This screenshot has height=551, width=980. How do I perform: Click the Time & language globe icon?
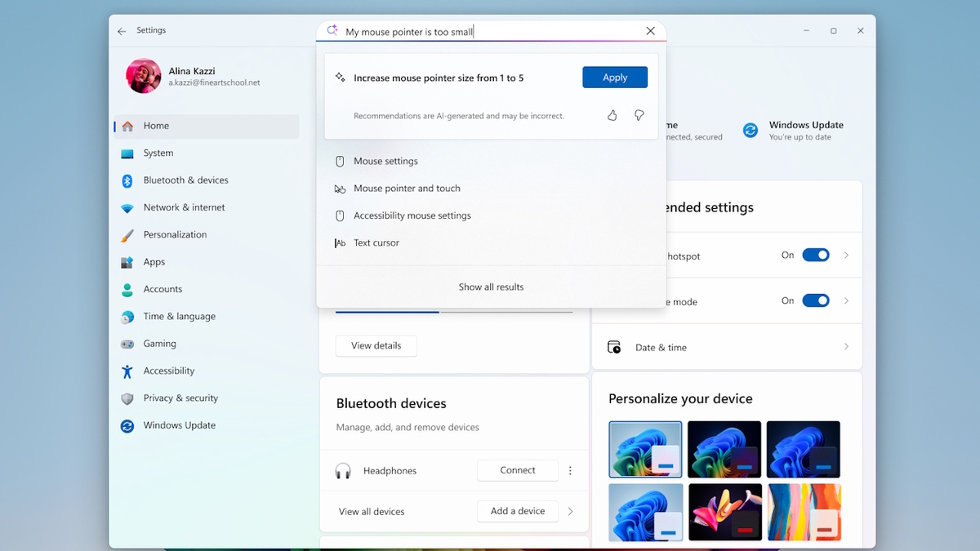click(127, 317)
